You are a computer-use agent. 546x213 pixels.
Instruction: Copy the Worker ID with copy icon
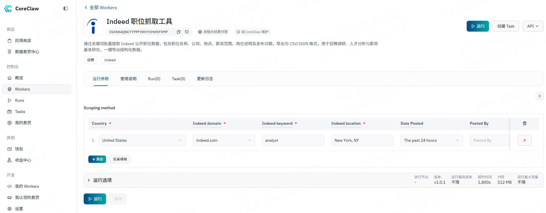(179, 32)
